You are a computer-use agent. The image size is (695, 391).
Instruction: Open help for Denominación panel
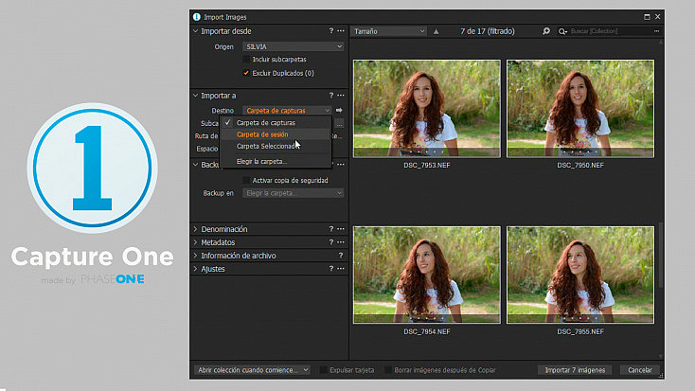pos(330,229)
